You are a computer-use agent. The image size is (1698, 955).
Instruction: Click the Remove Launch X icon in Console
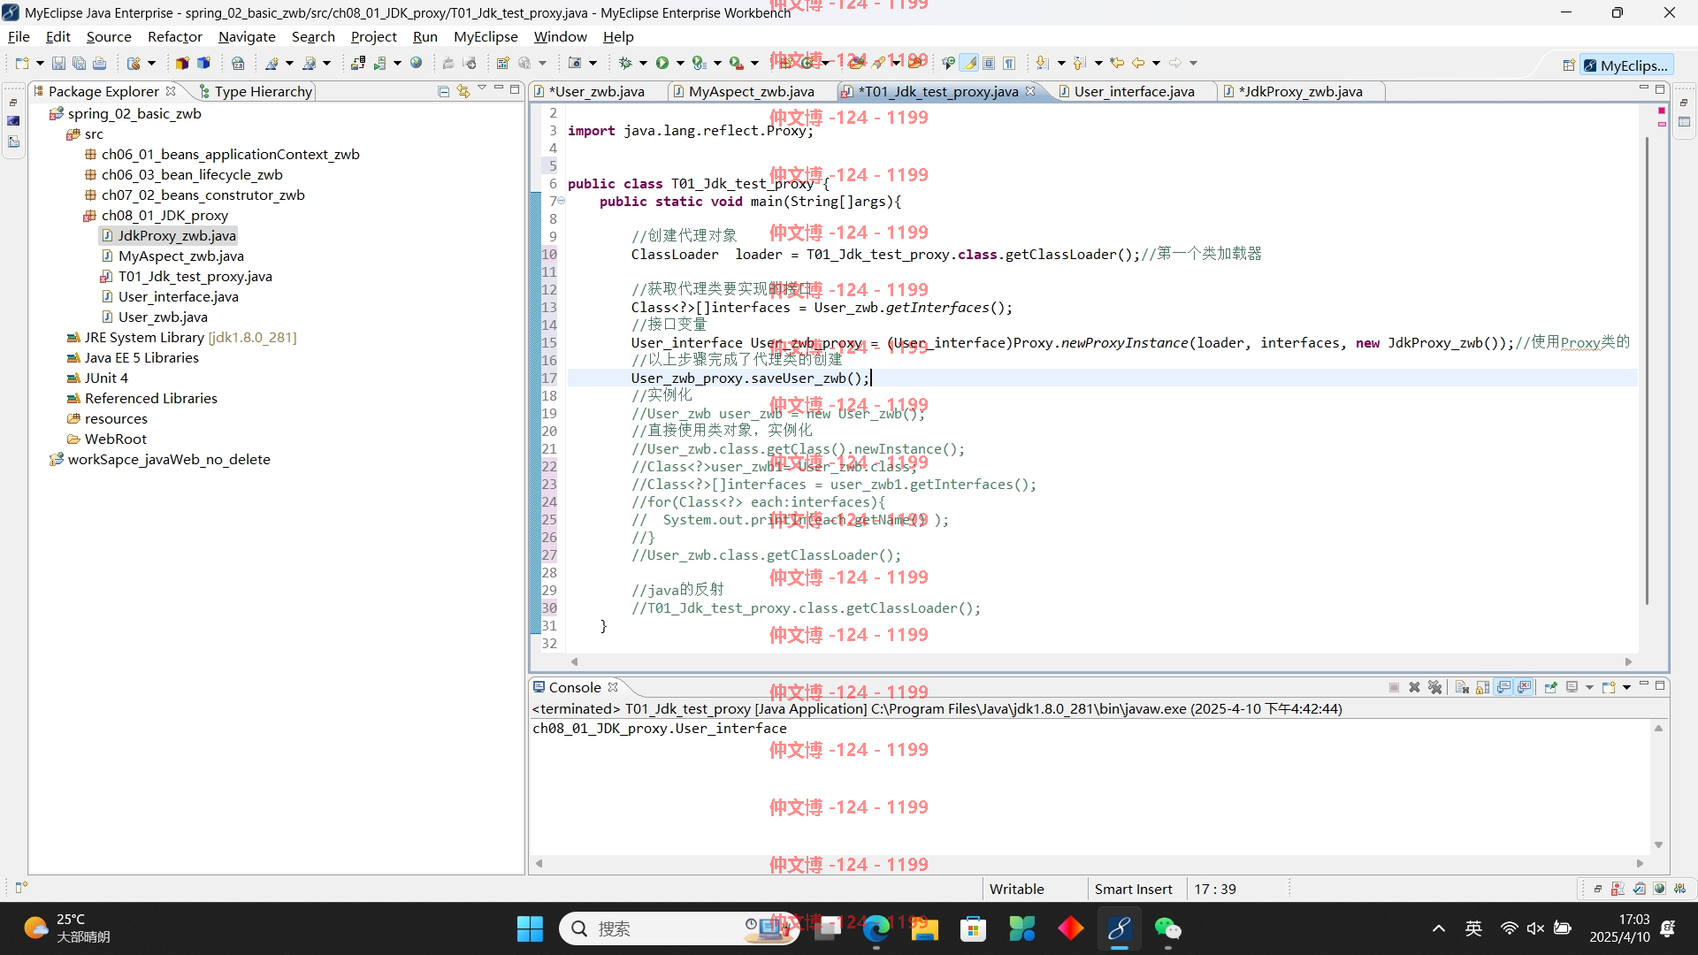[1414, 687]
